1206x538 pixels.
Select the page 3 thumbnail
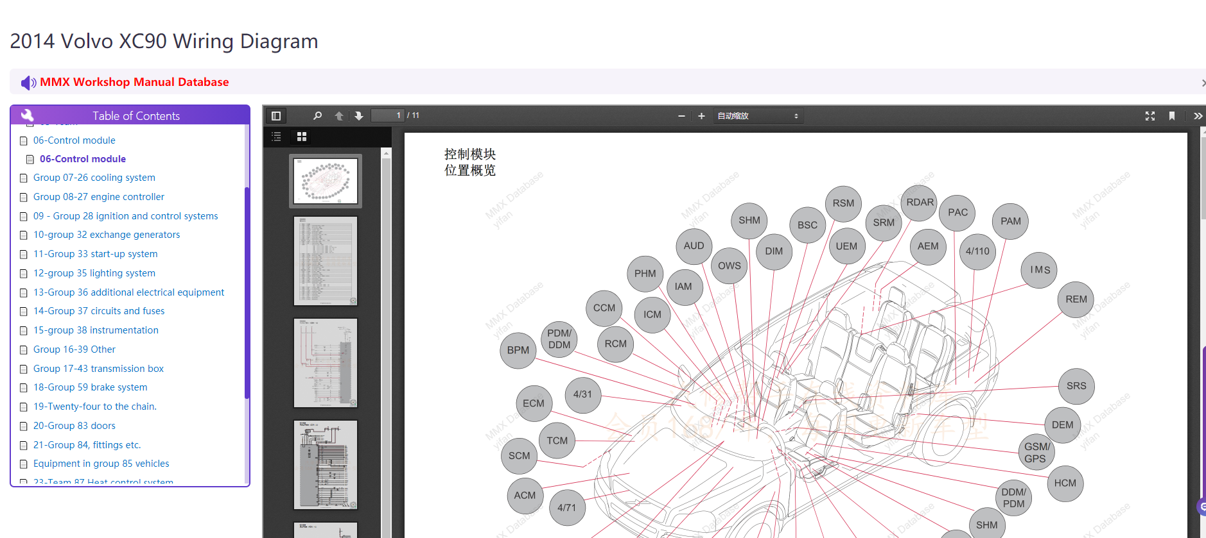click(x=326, y=363)
